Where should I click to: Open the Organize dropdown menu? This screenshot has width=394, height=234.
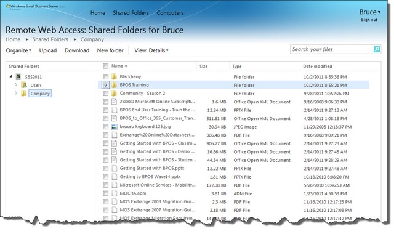click(18, 50)
